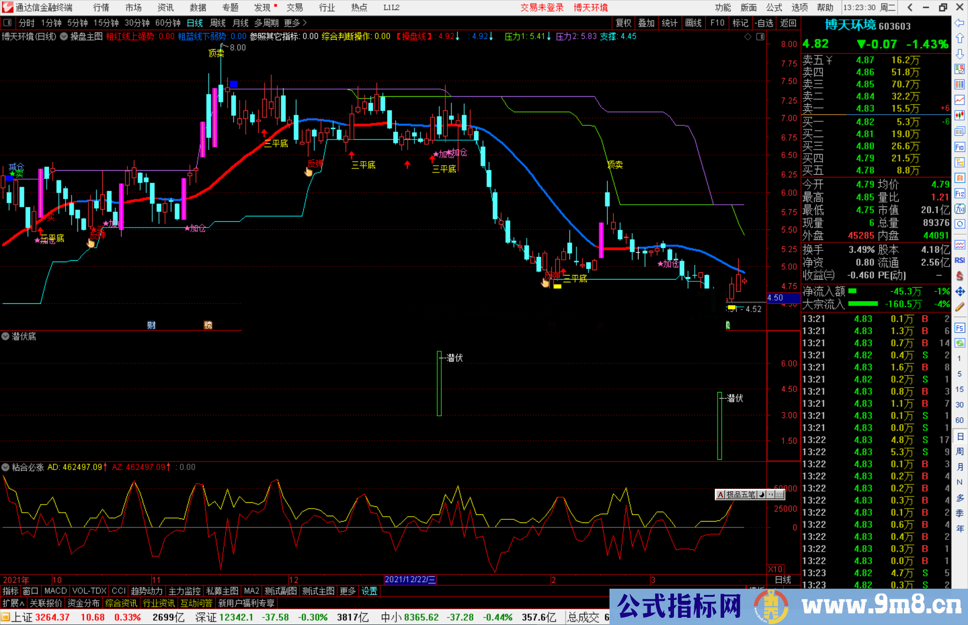Toggle the 粘合必涨 panel circle button

(5, 467)
